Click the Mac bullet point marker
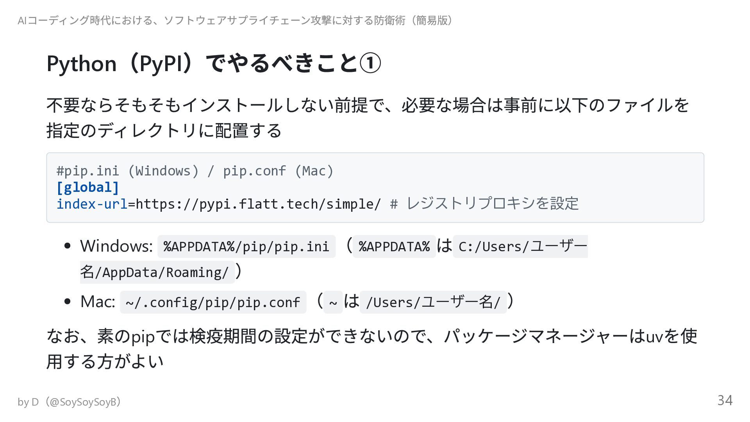 tap(68, 302)
